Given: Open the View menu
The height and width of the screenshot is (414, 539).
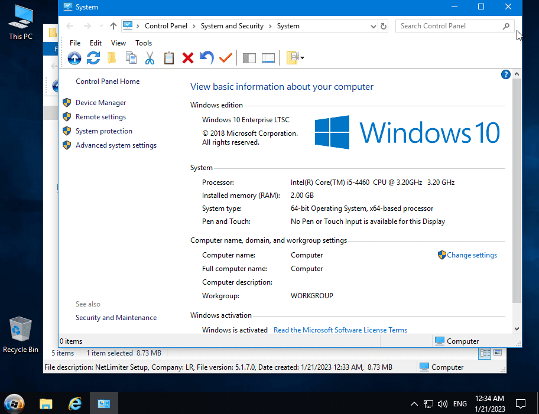Looking at the screenshot, I should pos(118,43).
